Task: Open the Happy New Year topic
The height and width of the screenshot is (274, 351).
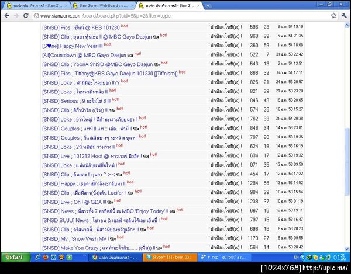Action: (72, 46)
